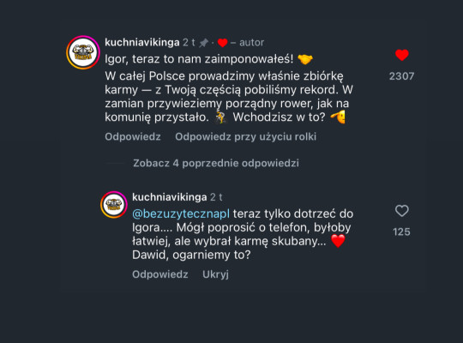Select the reply text mentioning Dawid
463x343 pixels.
[x=243, y=234]
